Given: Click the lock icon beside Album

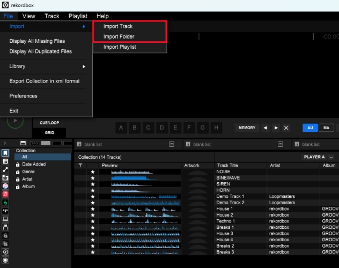Looking at the screenshot, I should pos(18,187).
